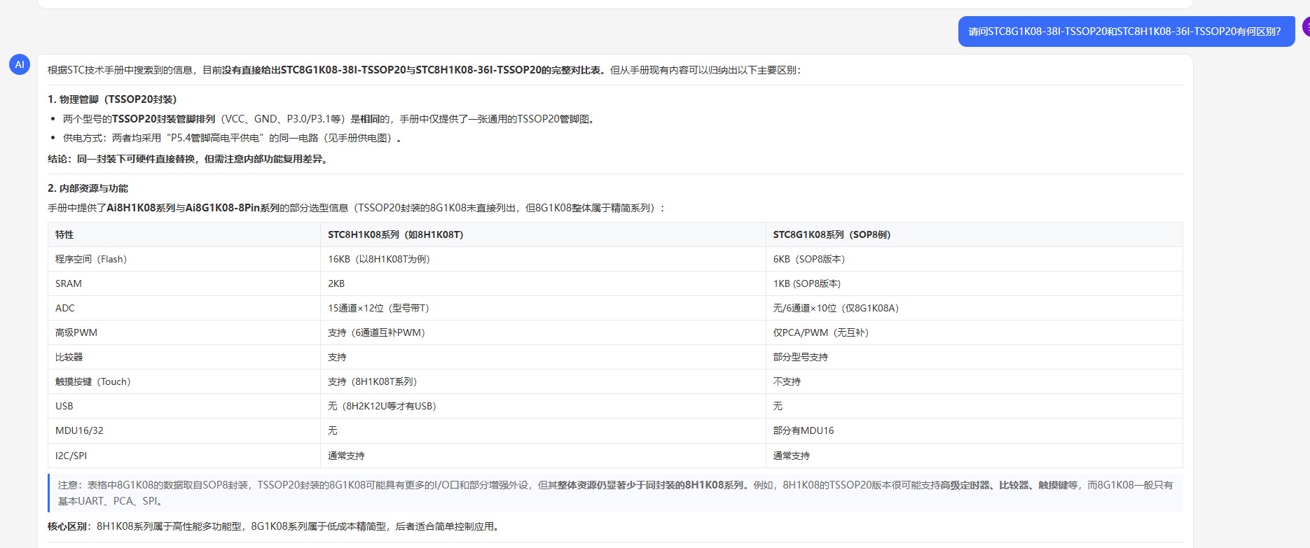Click the purple user avatar icon

click(x=1306, y=27)
